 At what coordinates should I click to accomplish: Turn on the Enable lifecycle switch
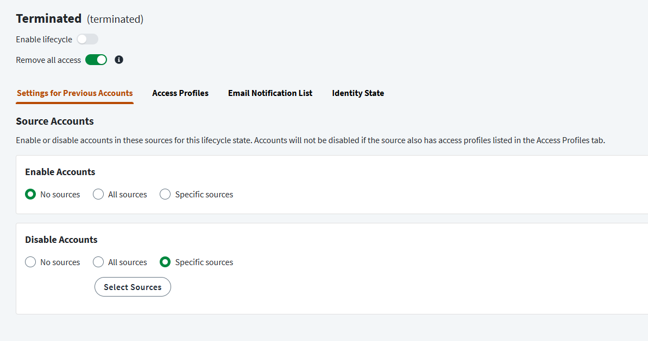click(87, 39)
